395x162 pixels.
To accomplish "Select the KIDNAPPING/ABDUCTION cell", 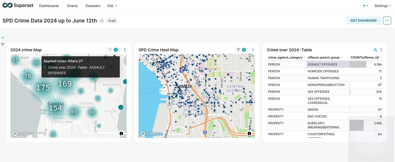I will tap(328, 85).
